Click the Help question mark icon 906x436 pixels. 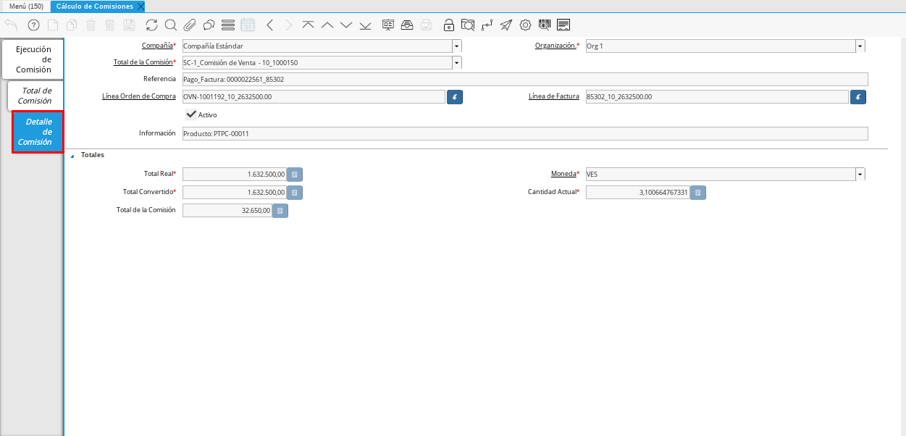(33, 25)
